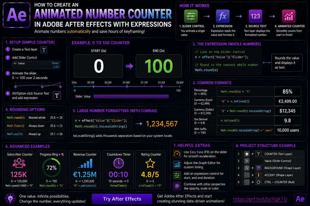Click the circle icon in the CTRL – COUNTER row
The width and height of the screenshot is (310, 206).
tap(259, 182)
